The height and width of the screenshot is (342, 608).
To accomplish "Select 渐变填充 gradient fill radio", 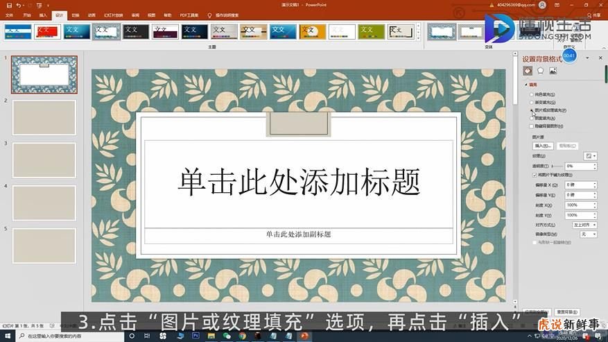I will pyautogui.click(x=532, y=103).
